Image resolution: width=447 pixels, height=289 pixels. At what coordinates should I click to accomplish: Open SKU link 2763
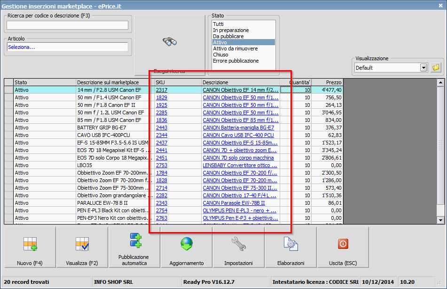click(x=162, y=218)
